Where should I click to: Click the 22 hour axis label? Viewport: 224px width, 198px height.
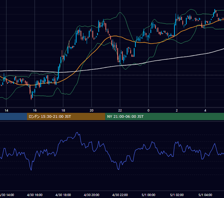(120, 111)
